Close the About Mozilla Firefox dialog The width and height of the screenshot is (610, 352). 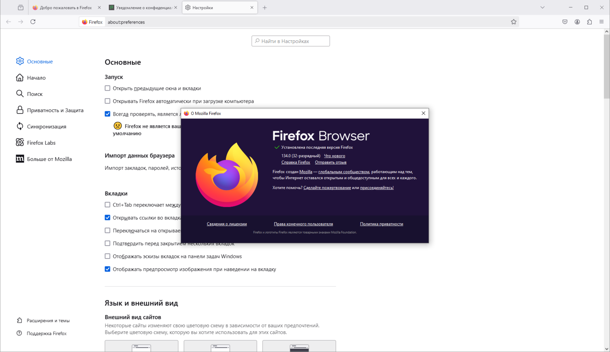pos(423,113)
